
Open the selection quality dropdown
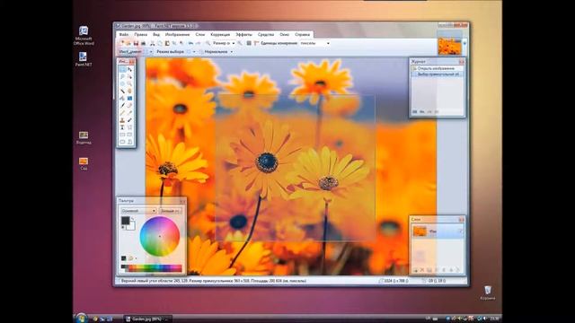(232, 52)
